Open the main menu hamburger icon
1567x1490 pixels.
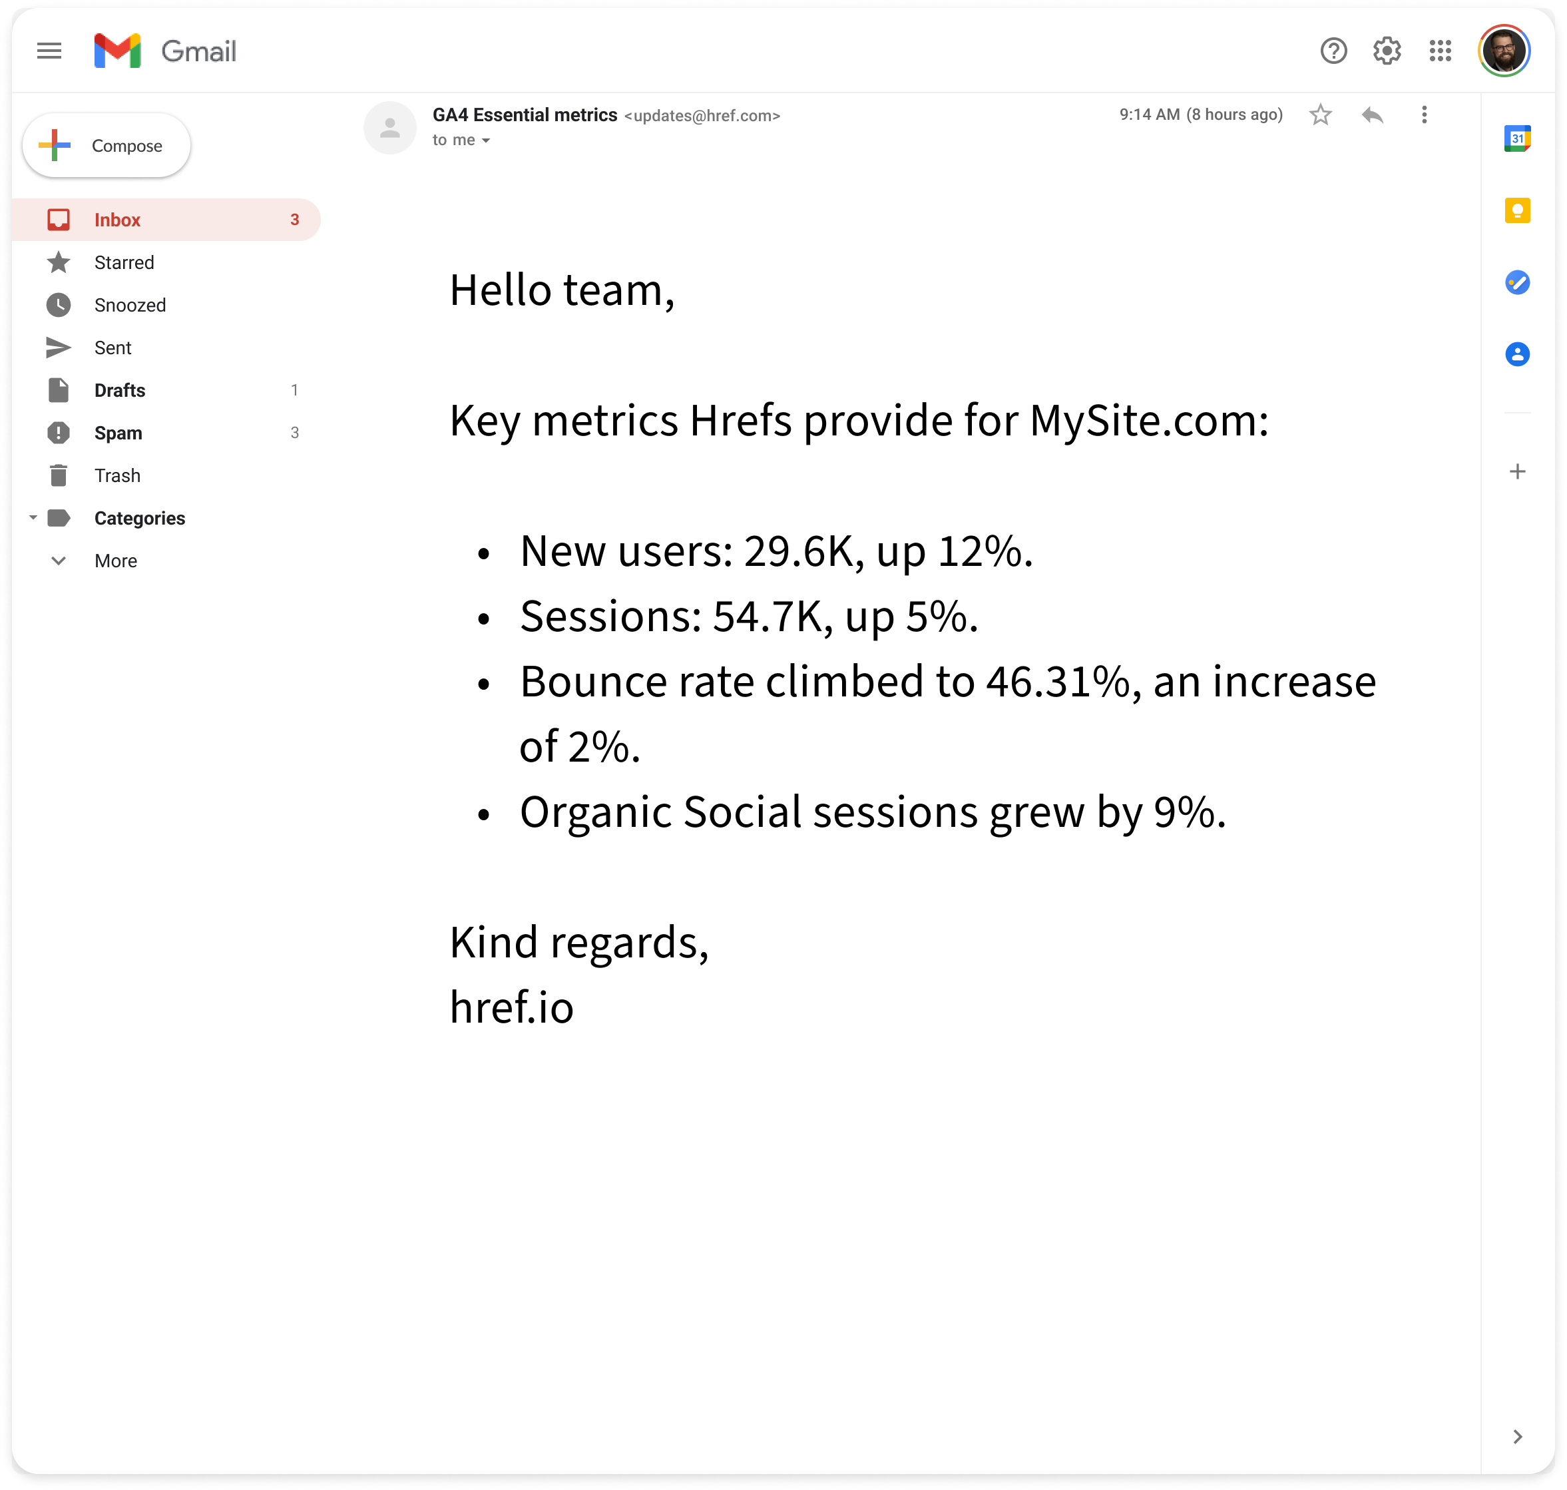49,51
